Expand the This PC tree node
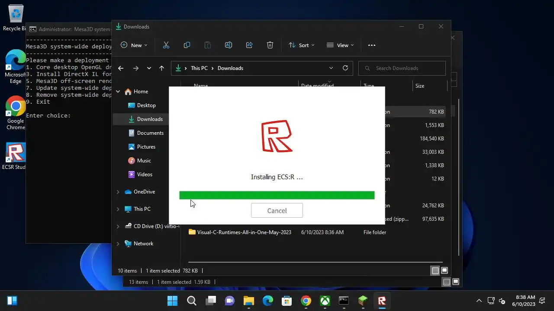The height and width of the screenshot is (311, 554). tap(118, 209)
